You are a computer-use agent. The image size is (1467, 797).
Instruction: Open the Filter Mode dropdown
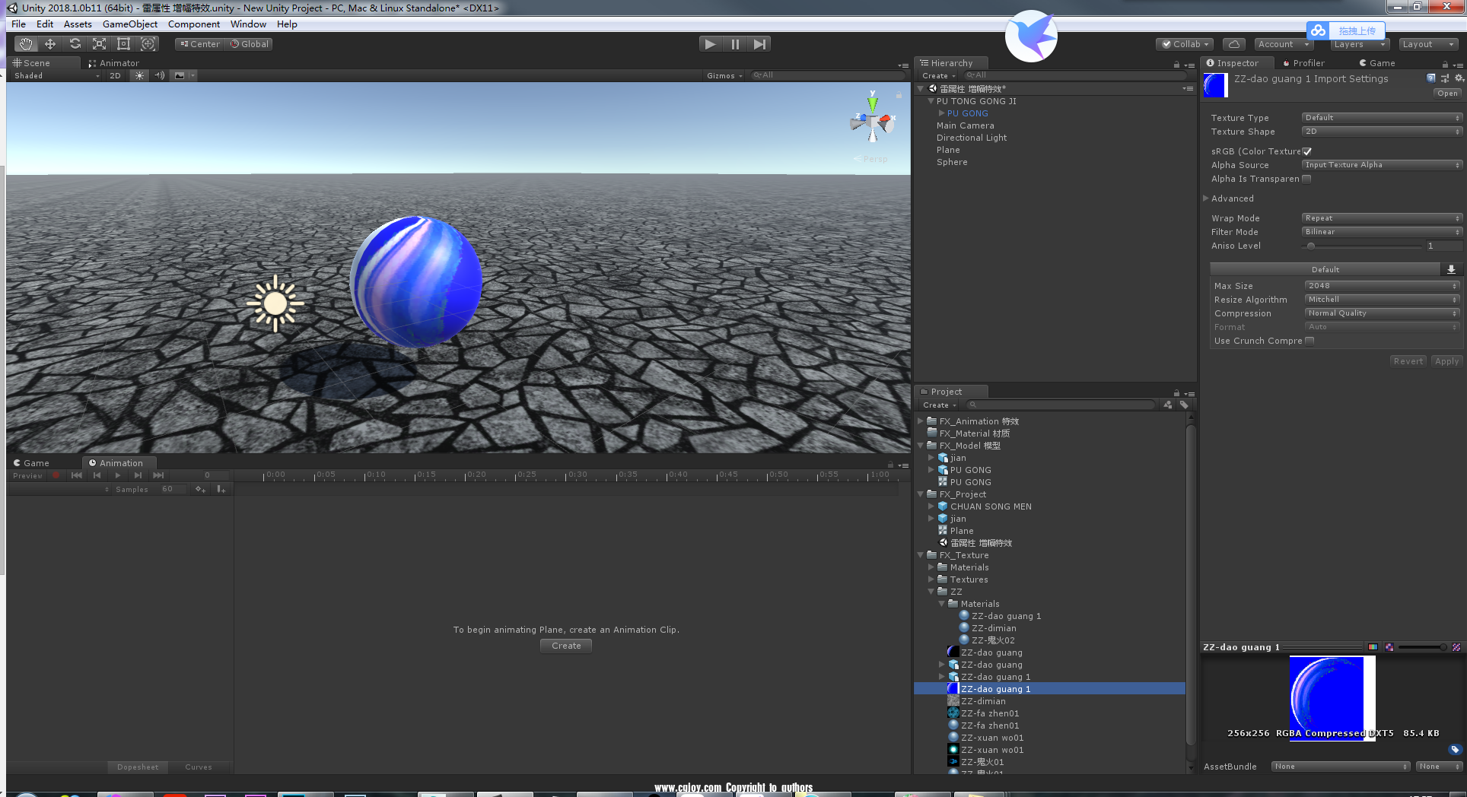tap(1382, 232)
